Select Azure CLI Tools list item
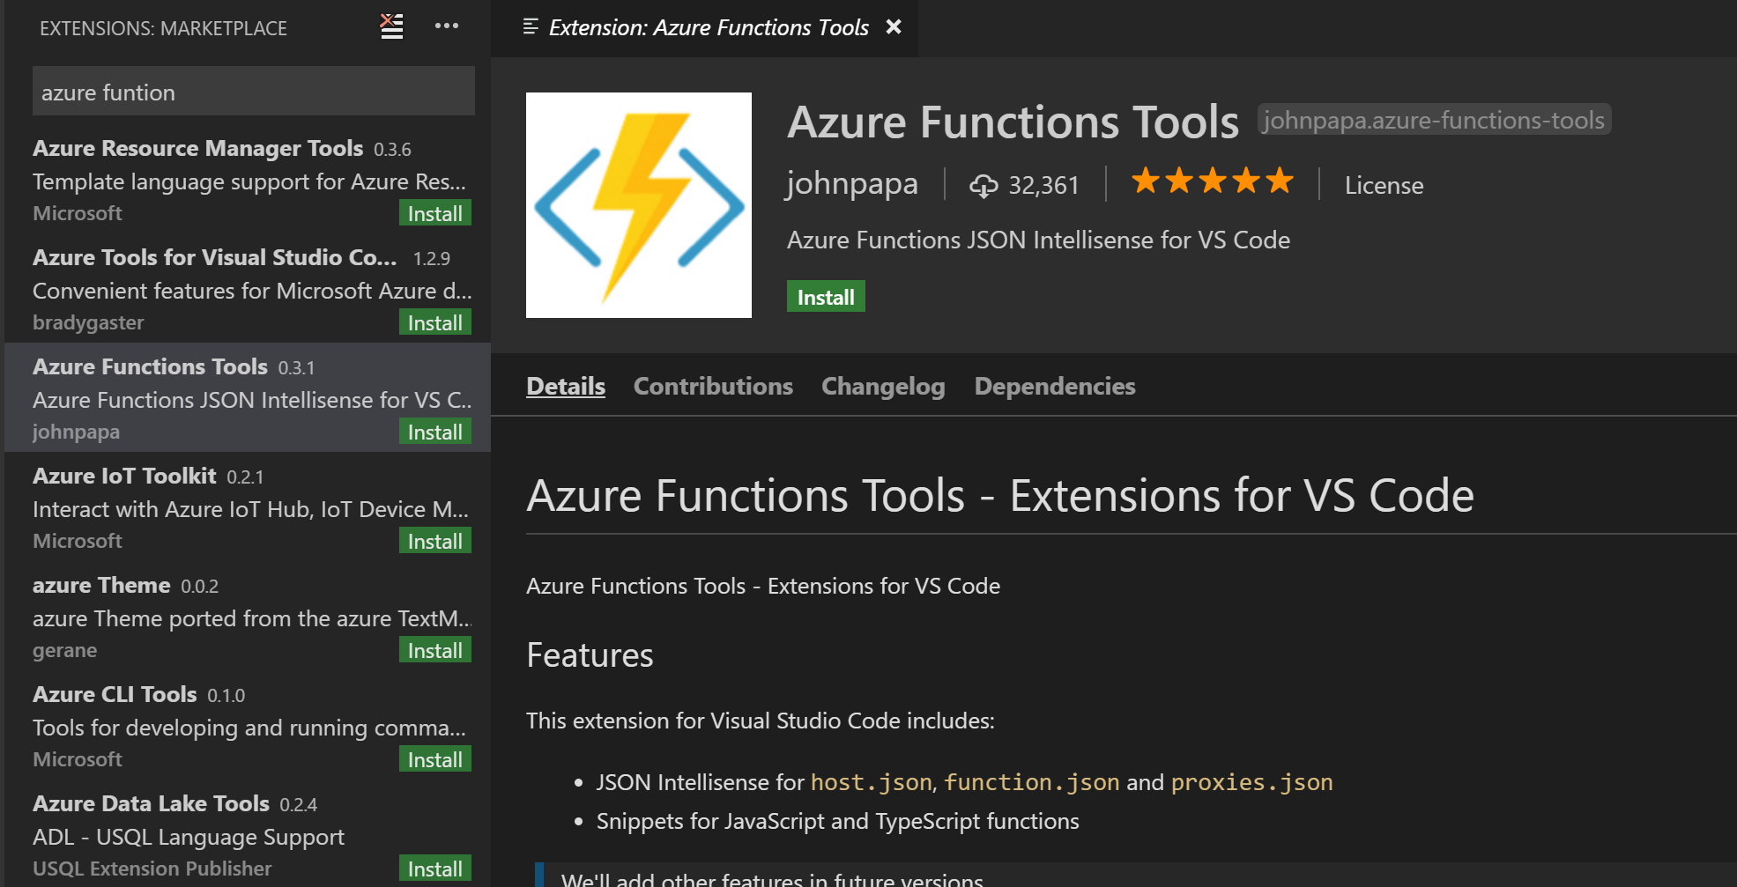The width and height of the screenshot is (1737, 887). (248, 725)
